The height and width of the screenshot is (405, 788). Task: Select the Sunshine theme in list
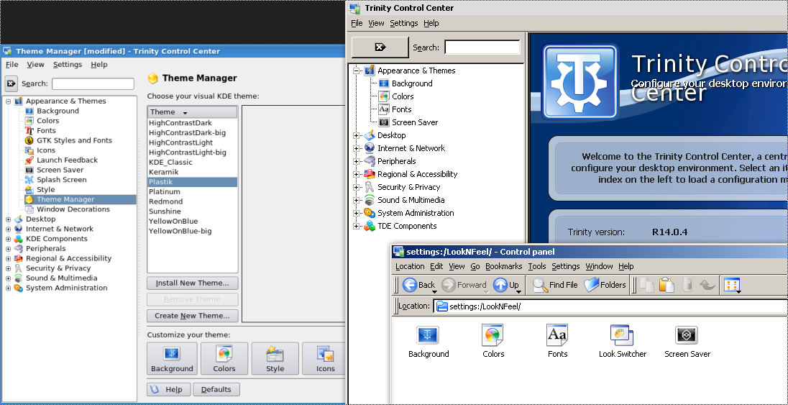(x=193, y=211)
